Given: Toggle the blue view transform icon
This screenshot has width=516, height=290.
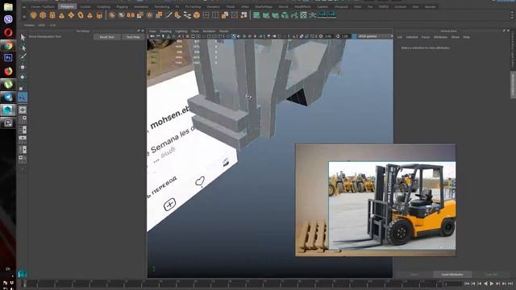Looking at the screenshot, I should tap(354, 36).
